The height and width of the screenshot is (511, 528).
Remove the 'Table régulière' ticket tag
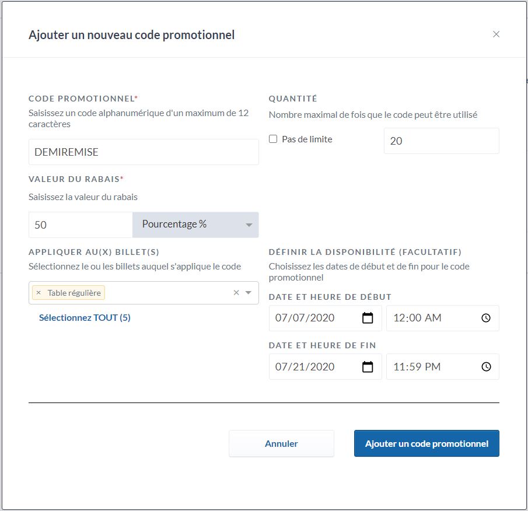point(39,293)
